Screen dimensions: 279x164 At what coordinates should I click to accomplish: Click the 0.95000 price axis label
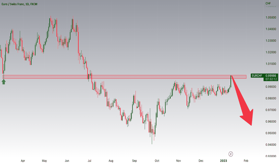click(x=271, y=133)
